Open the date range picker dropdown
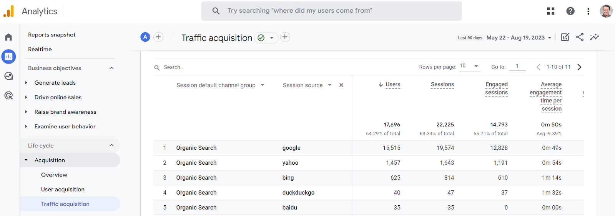Image resolution: width=615 pixels, height=216 pixels. click(519, 38)
